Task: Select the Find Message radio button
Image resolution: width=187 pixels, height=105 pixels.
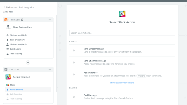Action: [x=74, y=97]
